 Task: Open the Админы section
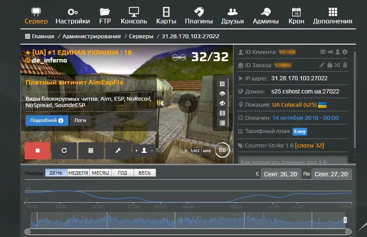point(266,16)
